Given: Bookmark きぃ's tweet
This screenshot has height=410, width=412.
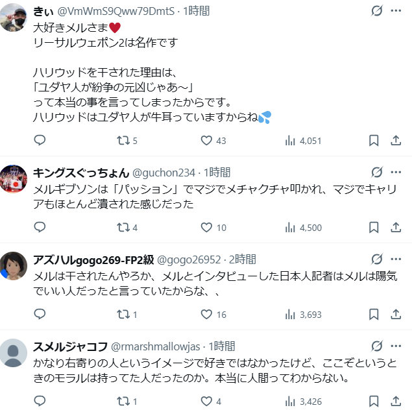Looking at the screenshot, I should [374, 140].
